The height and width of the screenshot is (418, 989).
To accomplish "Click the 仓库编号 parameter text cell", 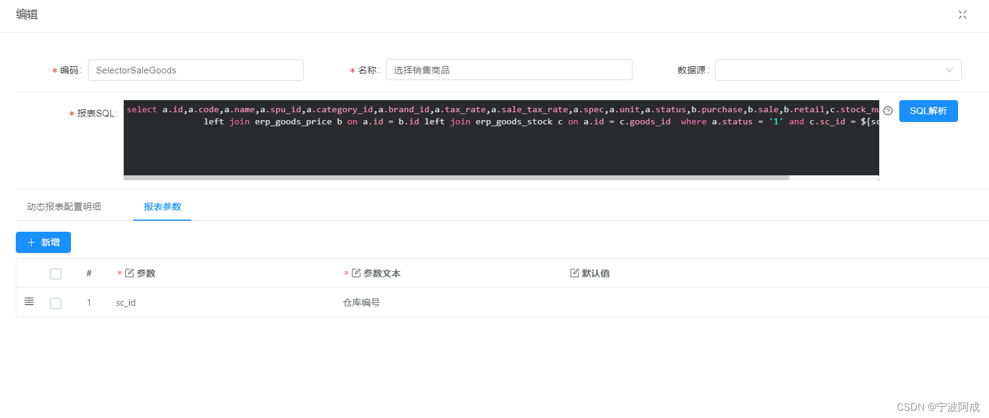I will coord(361,303).
